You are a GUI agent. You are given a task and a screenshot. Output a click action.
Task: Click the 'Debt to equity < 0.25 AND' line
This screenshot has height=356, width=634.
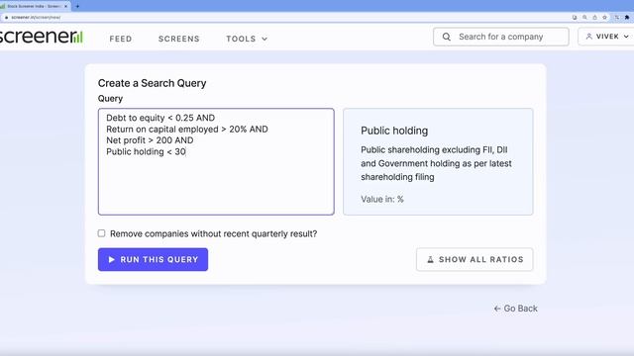tap(160, 118)
